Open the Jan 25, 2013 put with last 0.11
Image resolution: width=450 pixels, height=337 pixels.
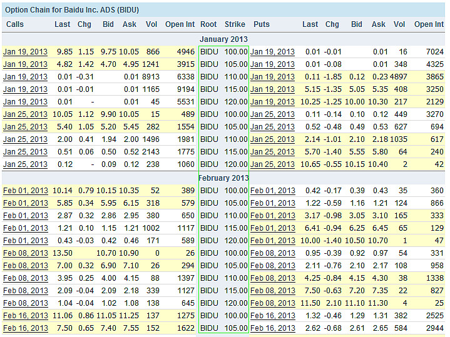[x=272, y=114]
